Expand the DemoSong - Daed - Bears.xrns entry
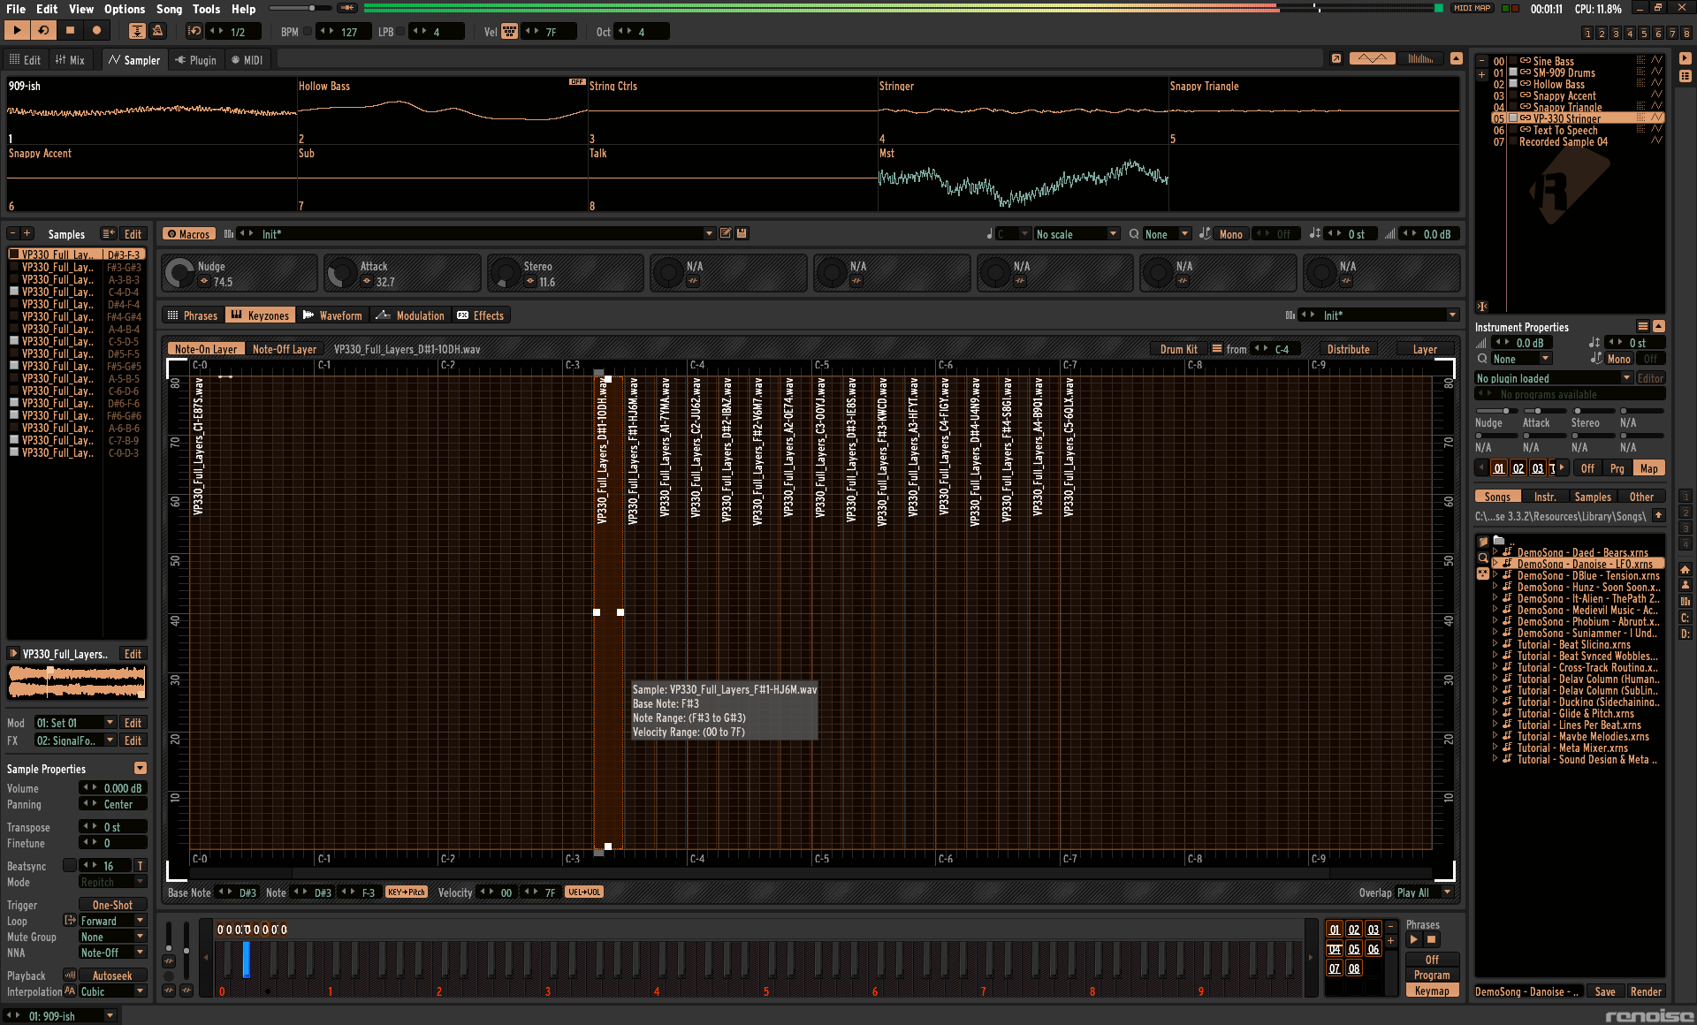This screenshot has height=1025, width=1697. click(1495, 552)
